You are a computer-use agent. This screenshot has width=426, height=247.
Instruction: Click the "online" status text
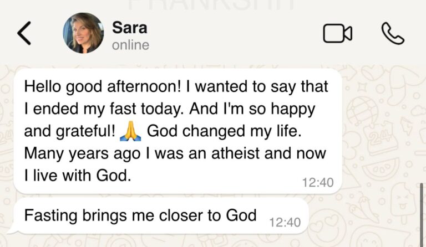pyautogui.click(x=130, y=45)
